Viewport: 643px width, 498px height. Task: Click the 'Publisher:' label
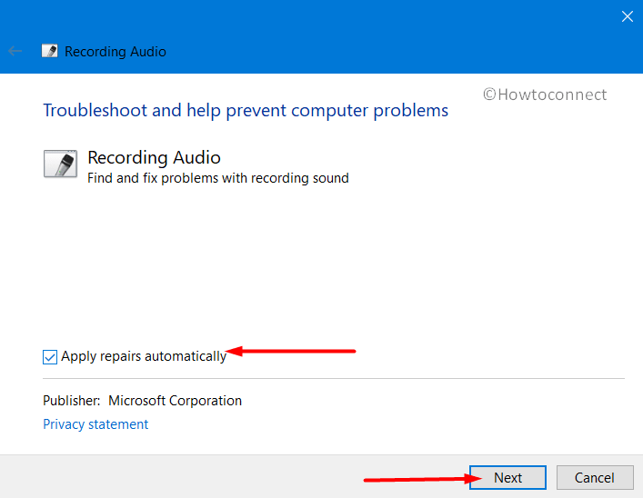pos(71,401)
